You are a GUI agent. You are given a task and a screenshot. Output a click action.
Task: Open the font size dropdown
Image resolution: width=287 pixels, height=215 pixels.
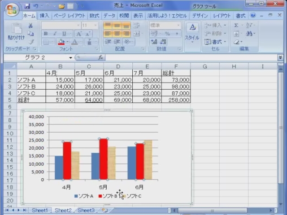pyautogui.click(x=96, y=26)
